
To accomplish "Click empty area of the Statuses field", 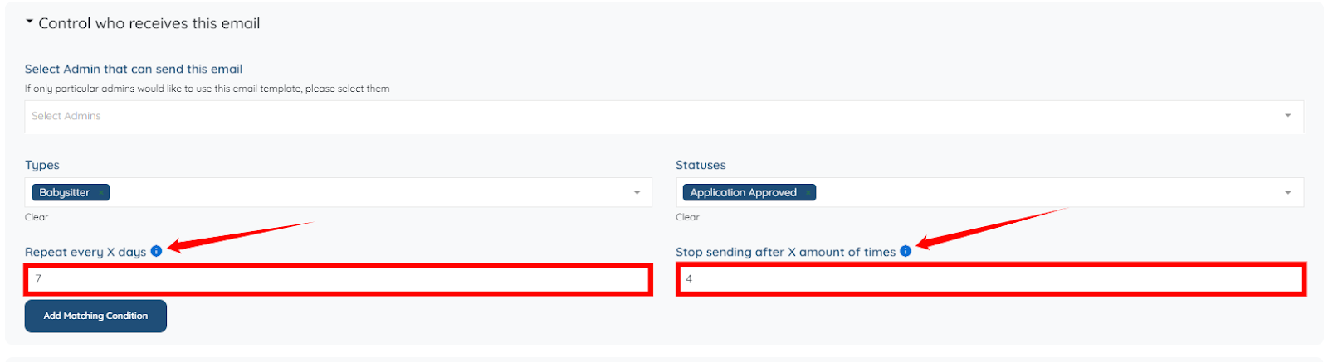I will [x=1037, y=193].
